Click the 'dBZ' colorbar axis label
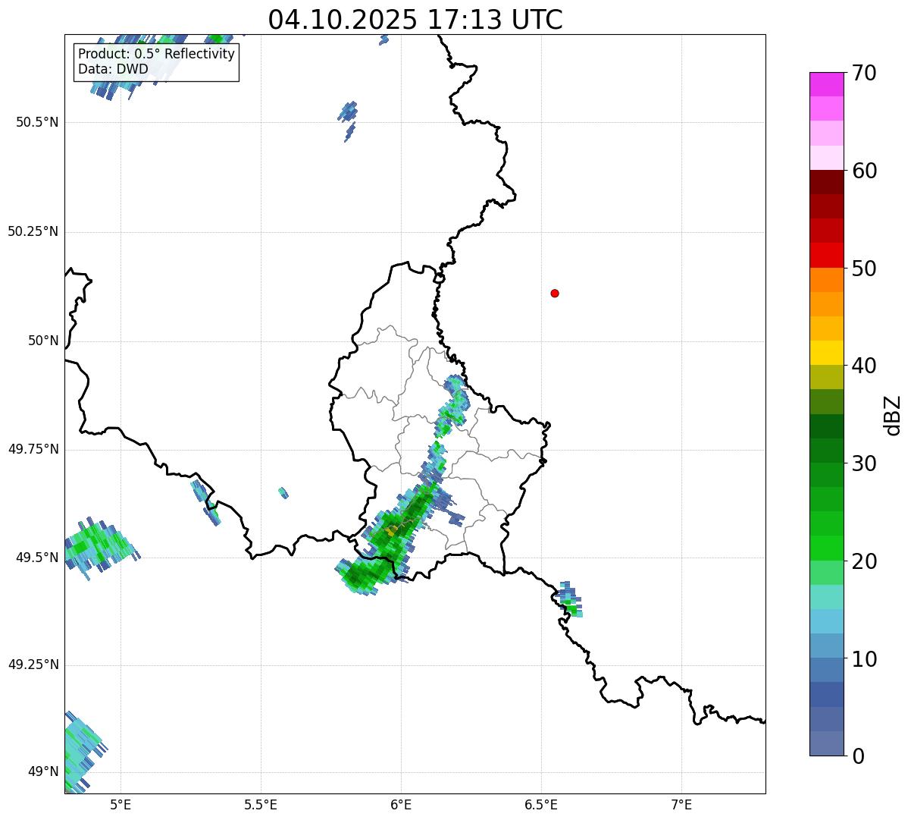Image resolution: width=911 pixels, height=820 pixels. (894, 414)
